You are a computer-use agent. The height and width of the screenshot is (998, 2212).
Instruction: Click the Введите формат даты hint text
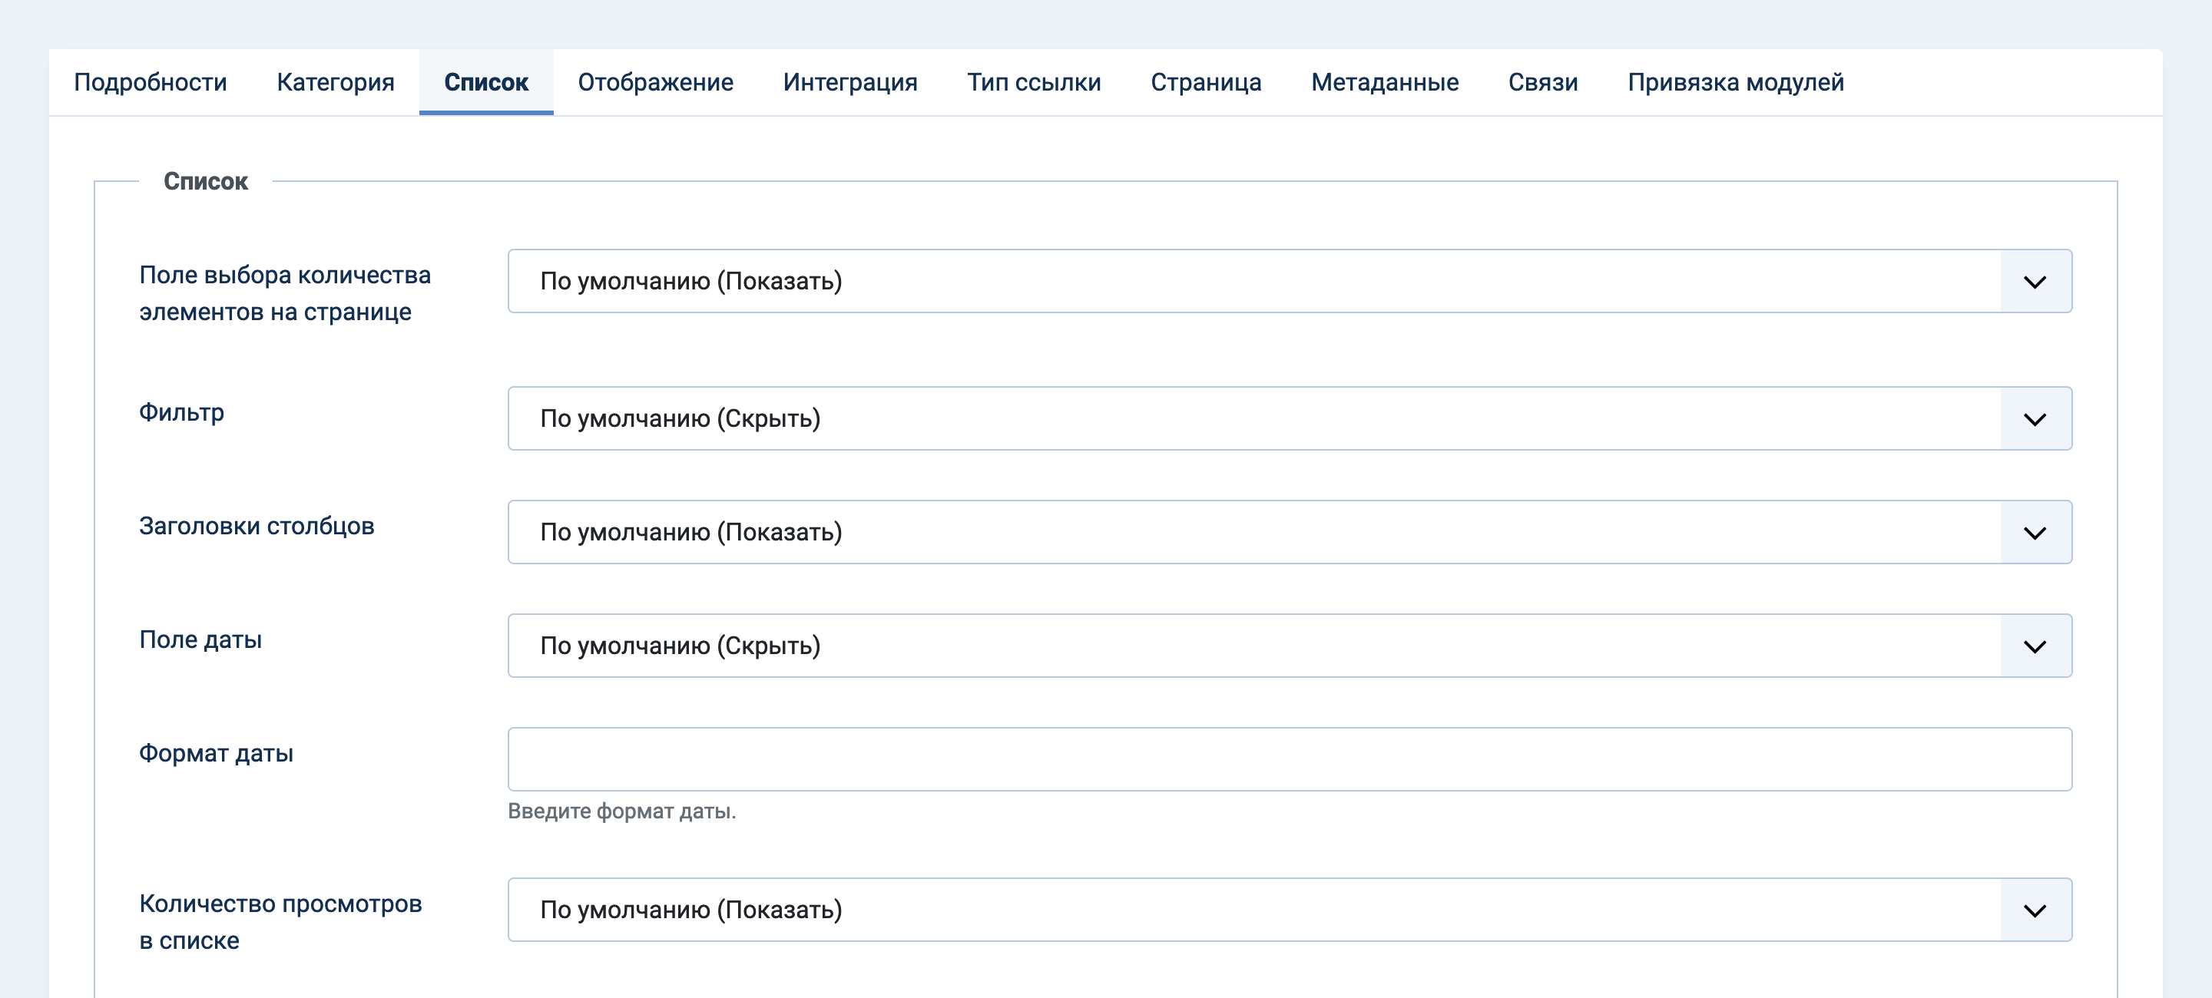click(x=621, y=811)
